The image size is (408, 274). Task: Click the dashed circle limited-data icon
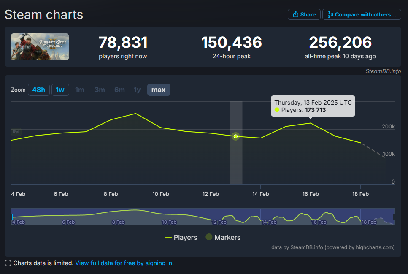(8, 263)
